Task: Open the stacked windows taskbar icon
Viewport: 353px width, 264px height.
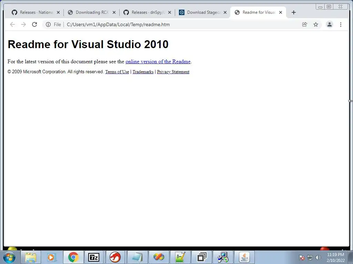Action: [202, 257]
